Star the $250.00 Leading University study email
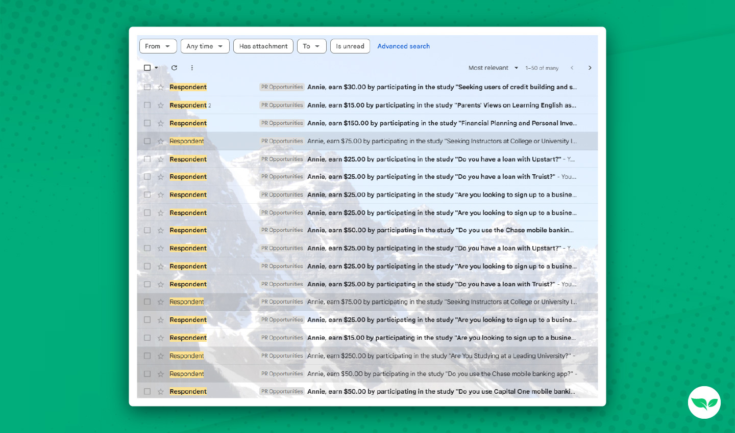 pyautogui.click(x=159, y=356)
